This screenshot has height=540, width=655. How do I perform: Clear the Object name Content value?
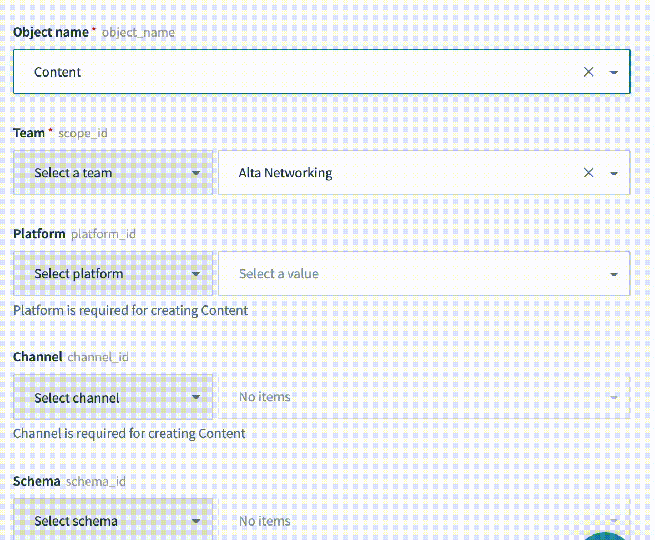[x=588, y=72]
